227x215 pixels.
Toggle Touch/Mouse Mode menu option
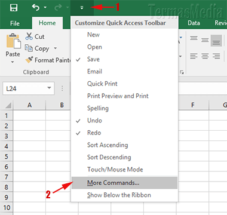point(124,170)
